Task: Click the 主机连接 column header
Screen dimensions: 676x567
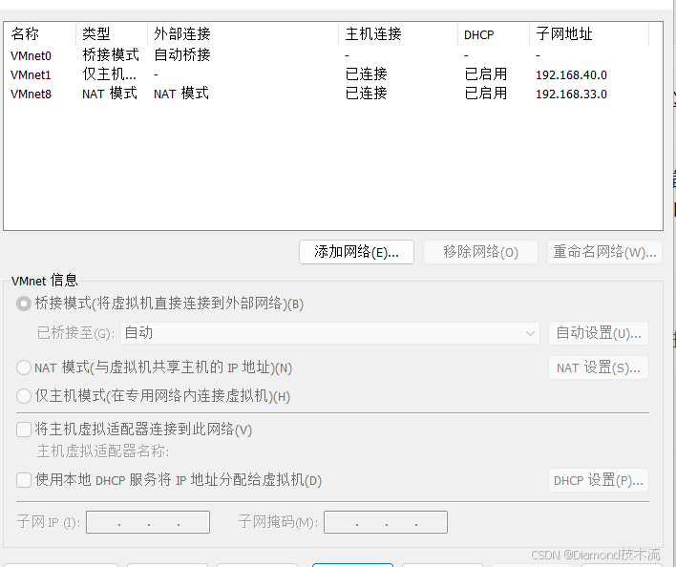Action: click(x=398, y=34)
